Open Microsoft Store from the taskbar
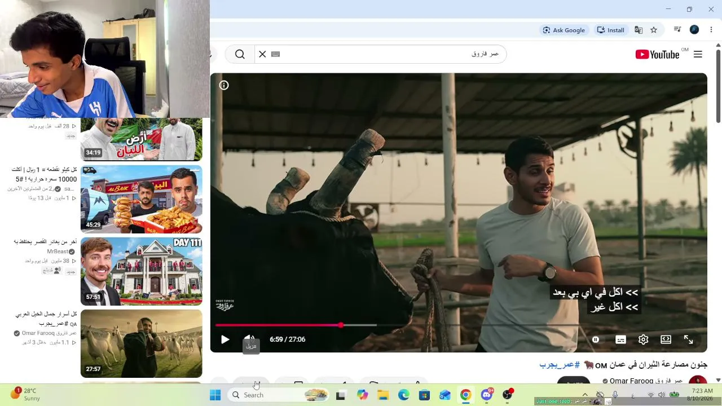 424,395
